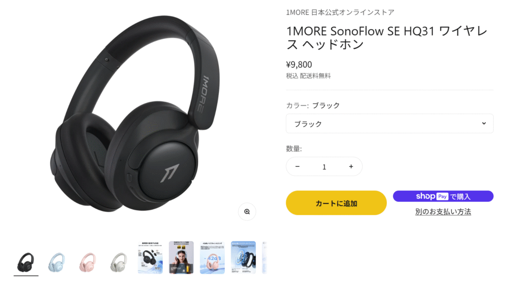This screenshot has height=282, width=506.
Task: Select the black headphone thumbnail
Action: pyautogui.click(x=26, y=261)
